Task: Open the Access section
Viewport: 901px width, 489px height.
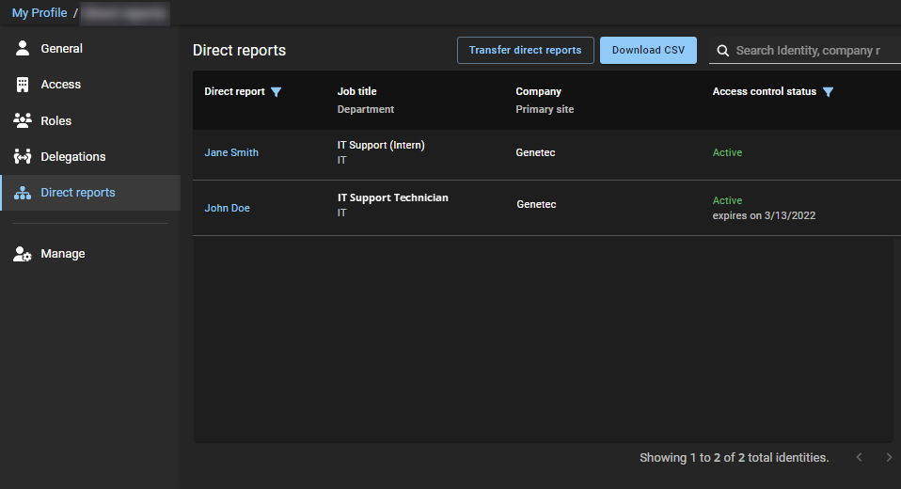Action: [91, 85]
